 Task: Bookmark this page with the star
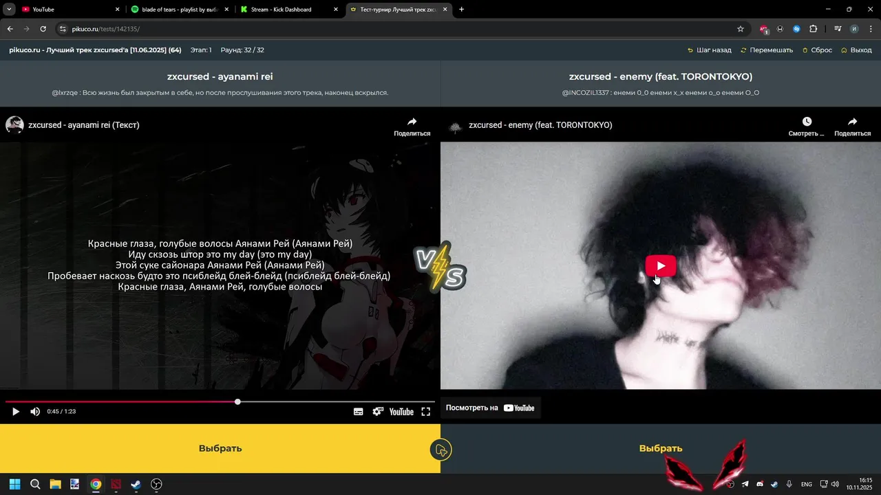pyautogui.click(x=741, y=29)
